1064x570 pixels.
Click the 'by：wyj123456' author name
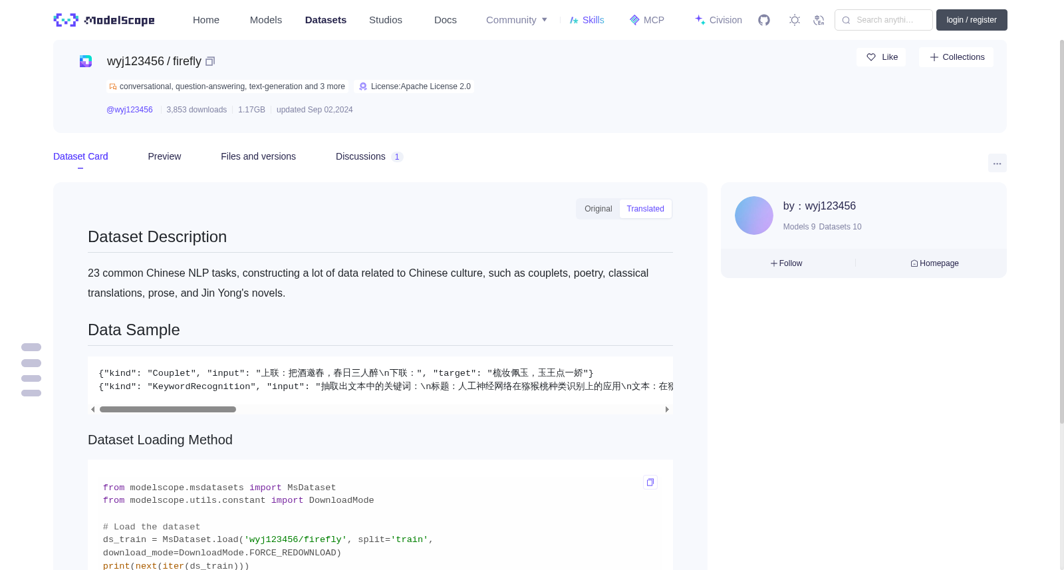pyautogui.click(x=819, y=206)
